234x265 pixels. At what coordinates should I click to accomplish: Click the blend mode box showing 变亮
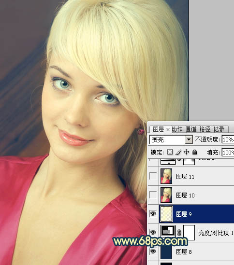[x=171, y=139]
